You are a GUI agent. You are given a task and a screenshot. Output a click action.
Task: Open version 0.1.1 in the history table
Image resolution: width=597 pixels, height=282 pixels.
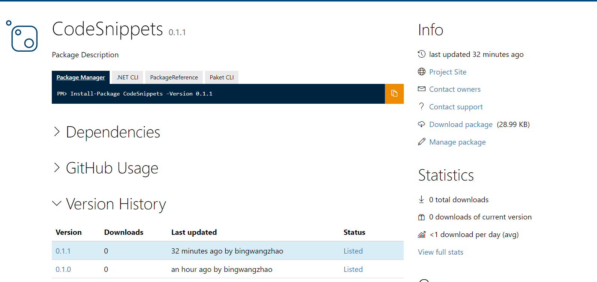point(63,251)
